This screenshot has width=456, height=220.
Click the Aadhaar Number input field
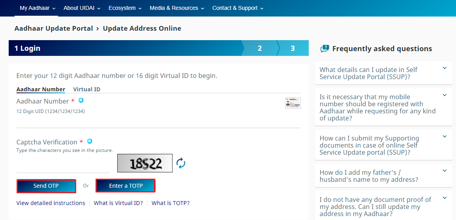(158, 122)
